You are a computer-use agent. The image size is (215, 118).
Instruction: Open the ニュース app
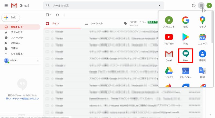click(202, 39)
